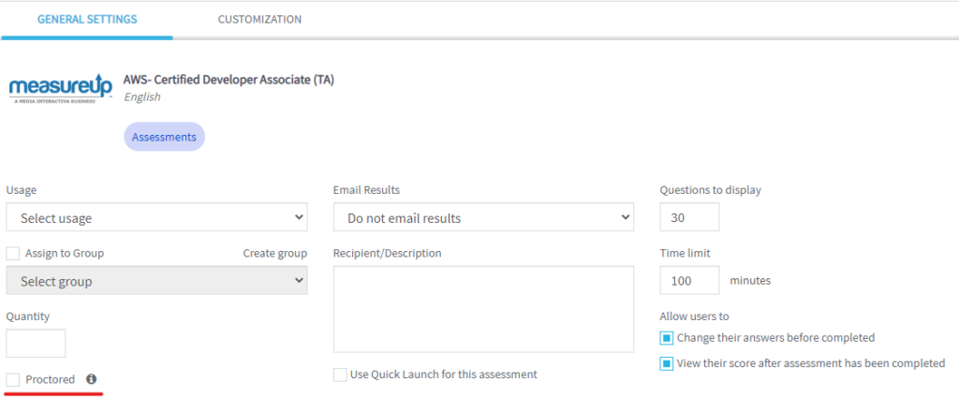The image size is (959, 397).
Task: Switch to the General Settings tab
Action: tap(87, 20)
